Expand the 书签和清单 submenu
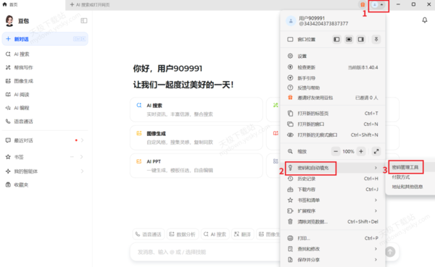Screen dimensions: 435x267 pos(333,200)
